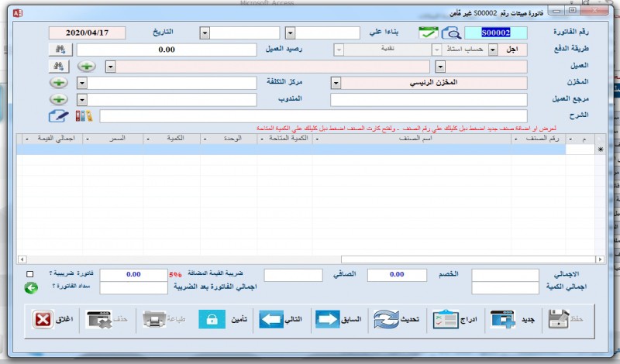Click the grid horizontal scrollbar thumb

pos(468,259)
